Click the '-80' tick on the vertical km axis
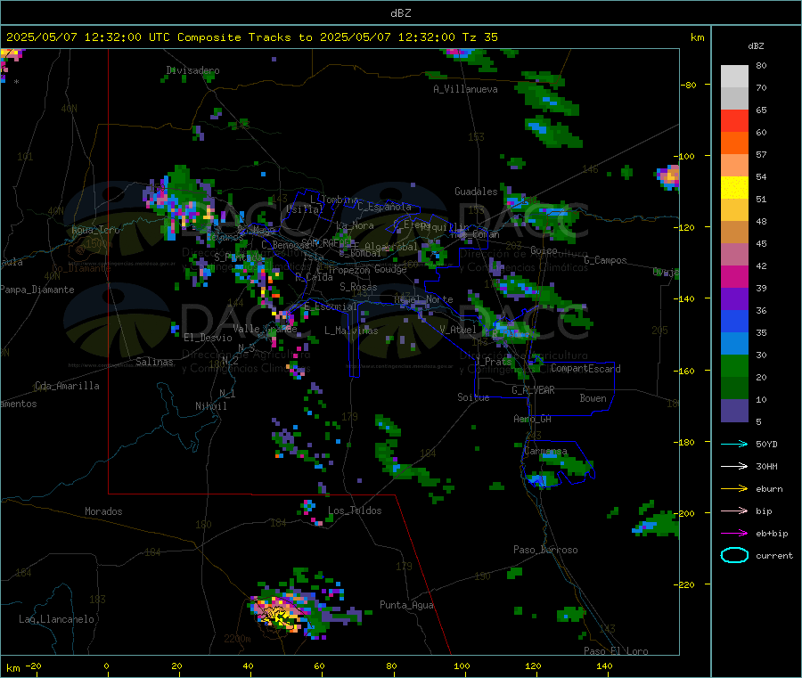802x678 pixels. click(x=689, y=85)
